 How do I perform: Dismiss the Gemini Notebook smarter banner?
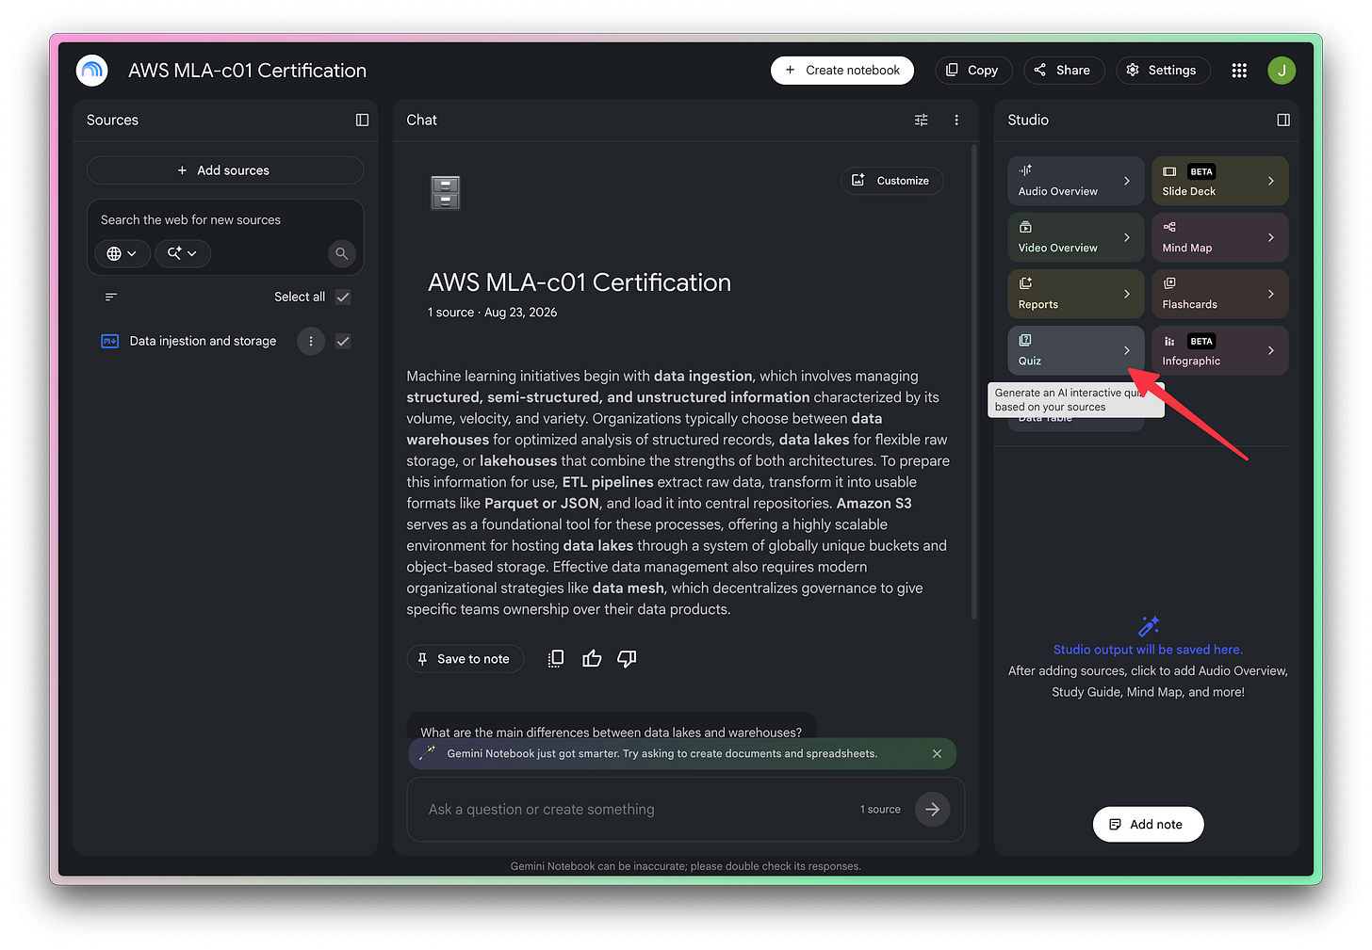click(937, 753)
